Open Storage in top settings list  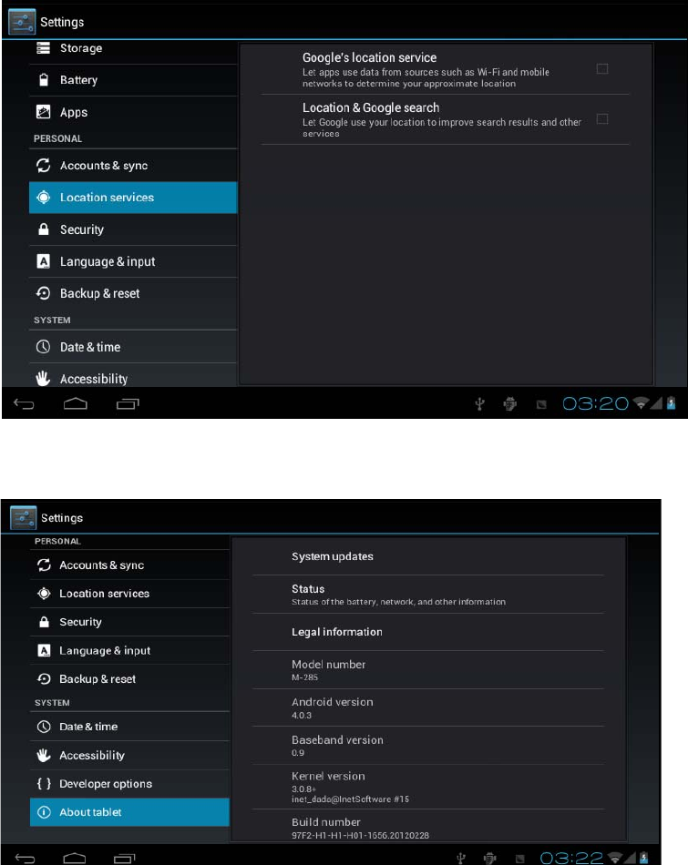[133, 48]
